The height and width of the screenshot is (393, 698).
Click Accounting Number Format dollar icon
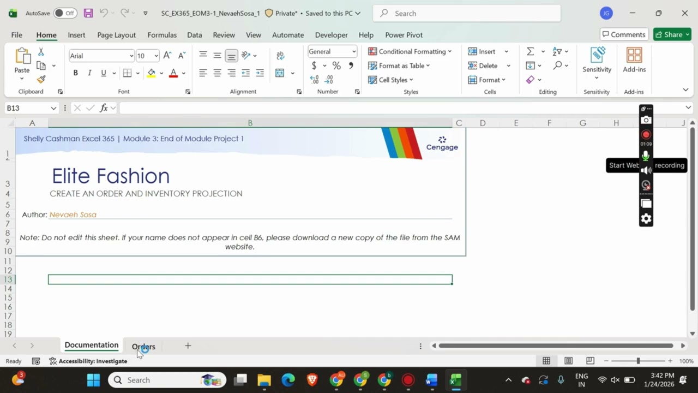314,65
